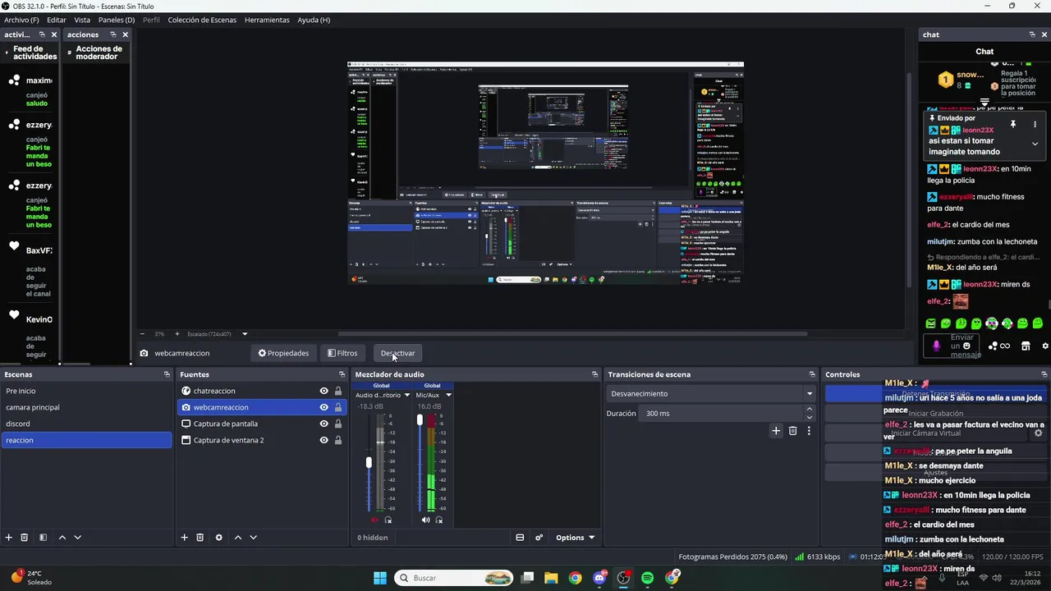Delete selected source with trash icon

point(200,538)
